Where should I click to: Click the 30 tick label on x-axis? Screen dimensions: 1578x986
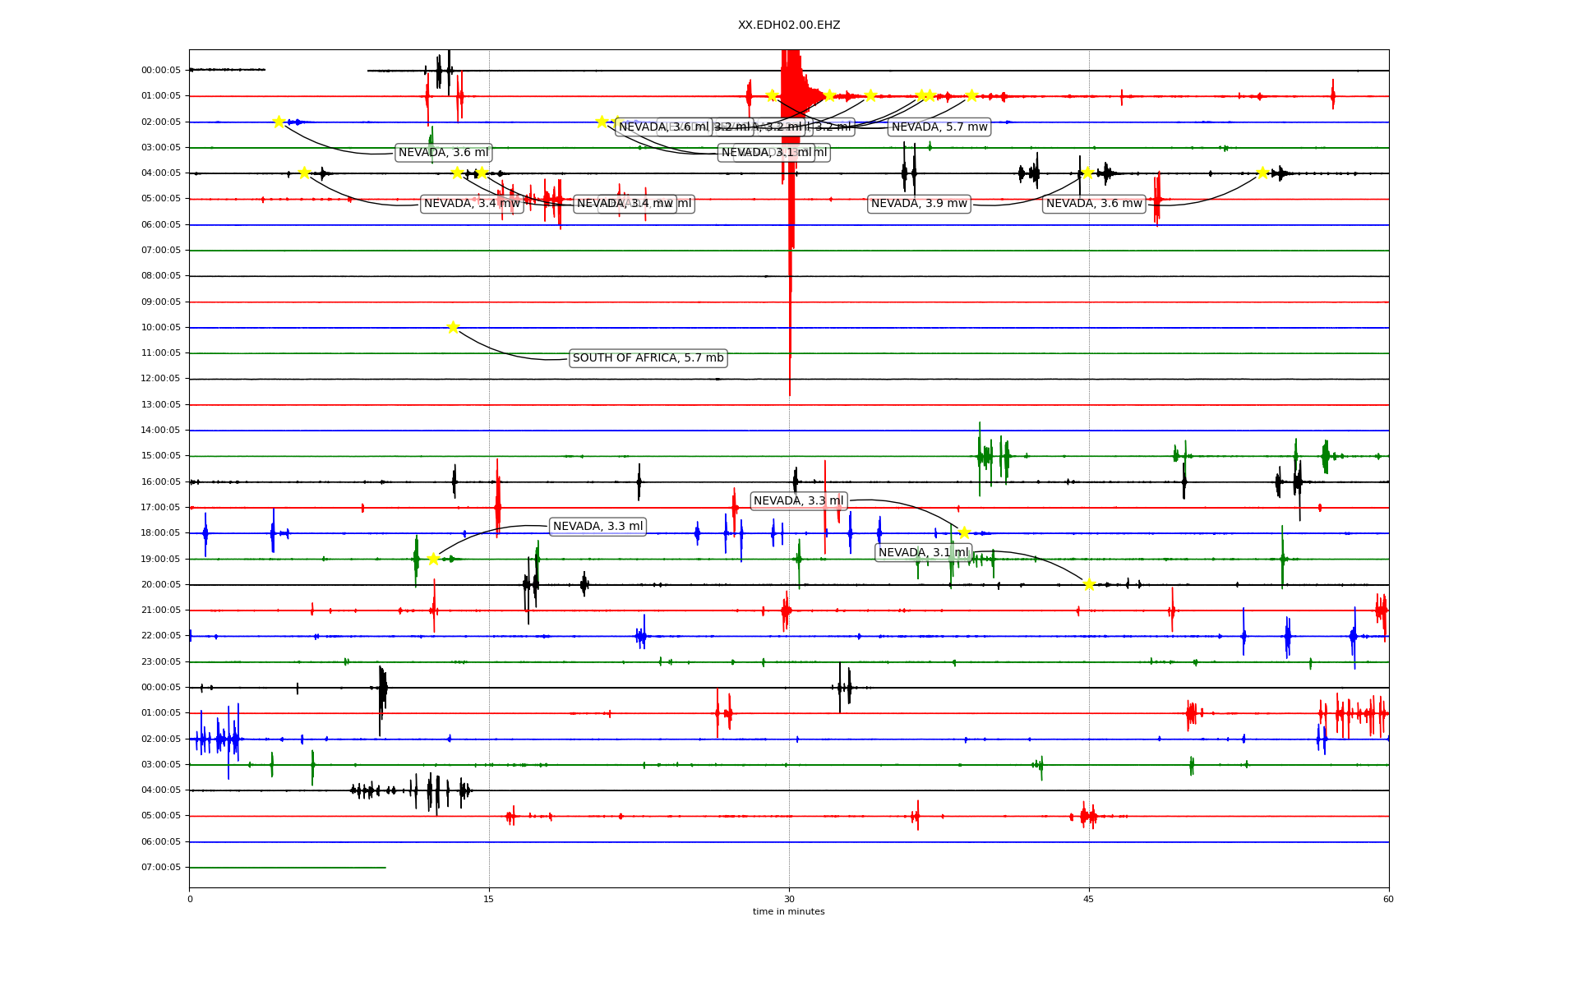[x=789, y=899]
